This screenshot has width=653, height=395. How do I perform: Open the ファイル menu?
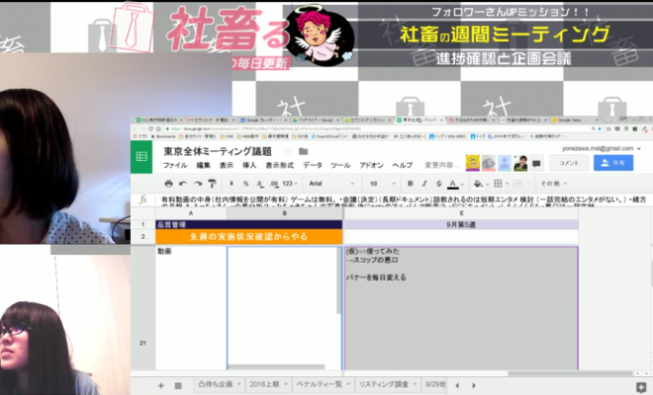click(x=175, y=165)
